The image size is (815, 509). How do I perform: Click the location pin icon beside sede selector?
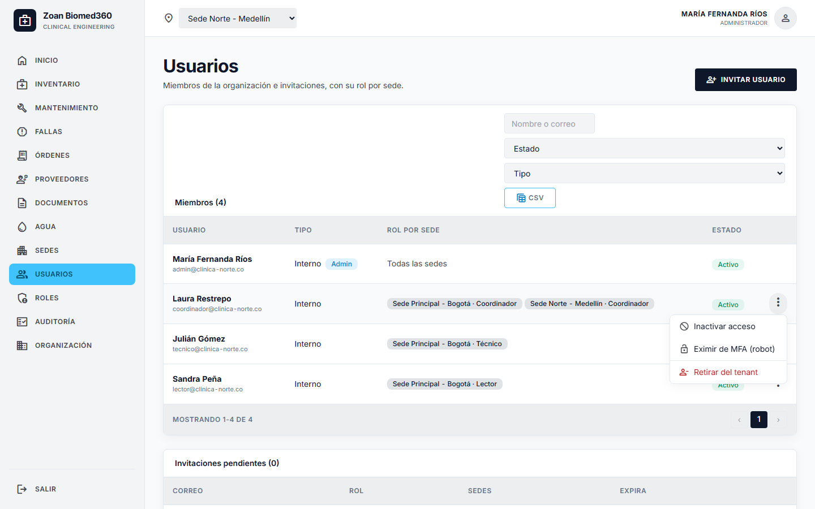(x=169, y=18)
